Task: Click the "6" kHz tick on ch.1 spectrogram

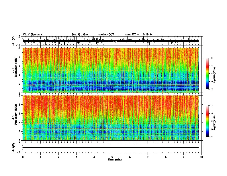Action: 20,66
